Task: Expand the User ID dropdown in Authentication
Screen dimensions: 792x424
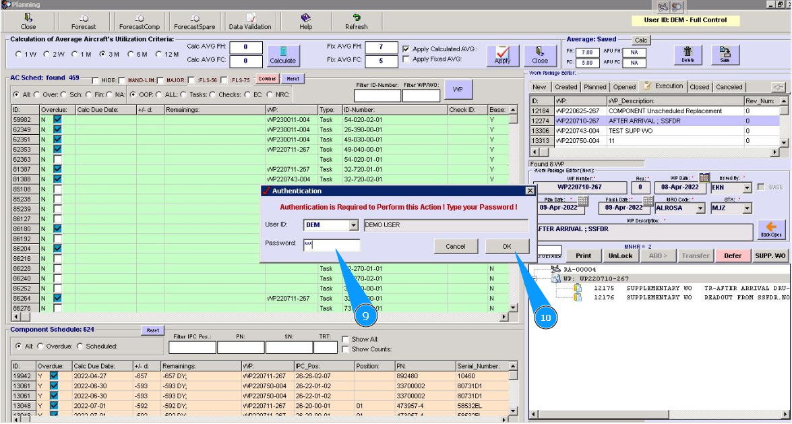Action: (x=354, y=225)
